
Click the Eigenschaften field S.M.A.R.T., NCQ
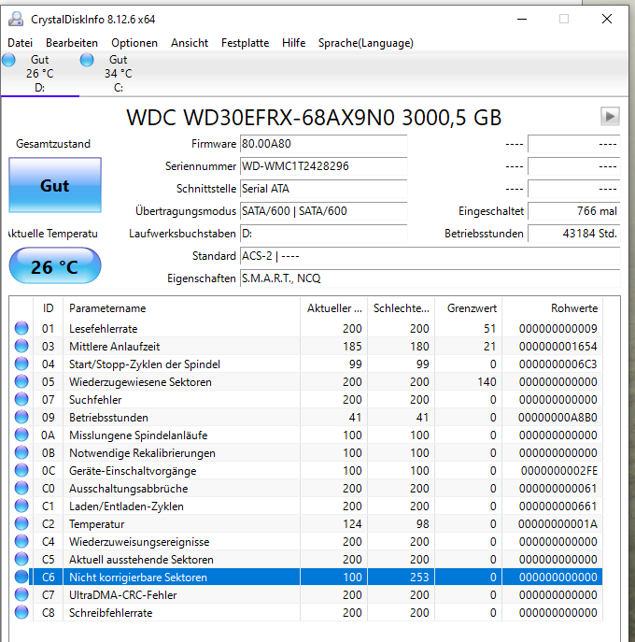430,278
